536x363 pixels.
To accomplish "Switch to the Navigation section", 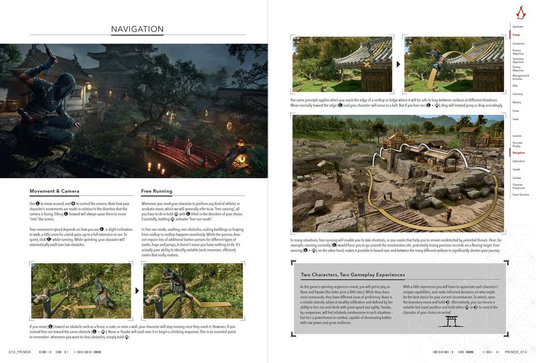I will tap(519, 152).
